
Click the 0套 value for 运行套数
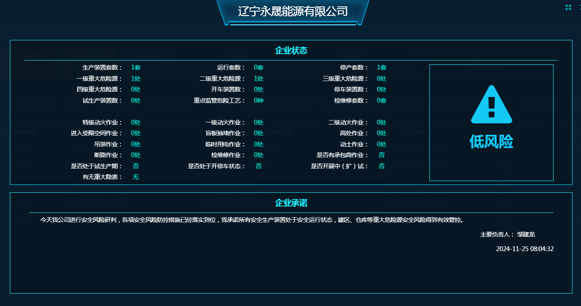259,67
